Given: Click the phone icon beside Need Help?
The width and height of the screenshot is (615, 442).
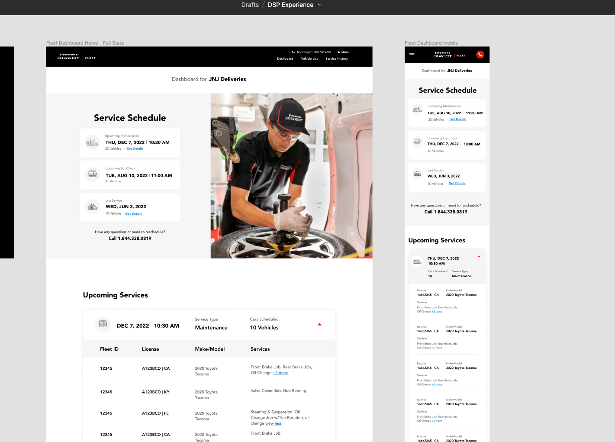Looking at the screenshot, I should click(293, 52).
